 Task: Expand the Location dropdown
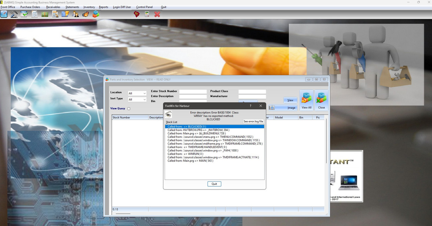[x=144, y=93]
